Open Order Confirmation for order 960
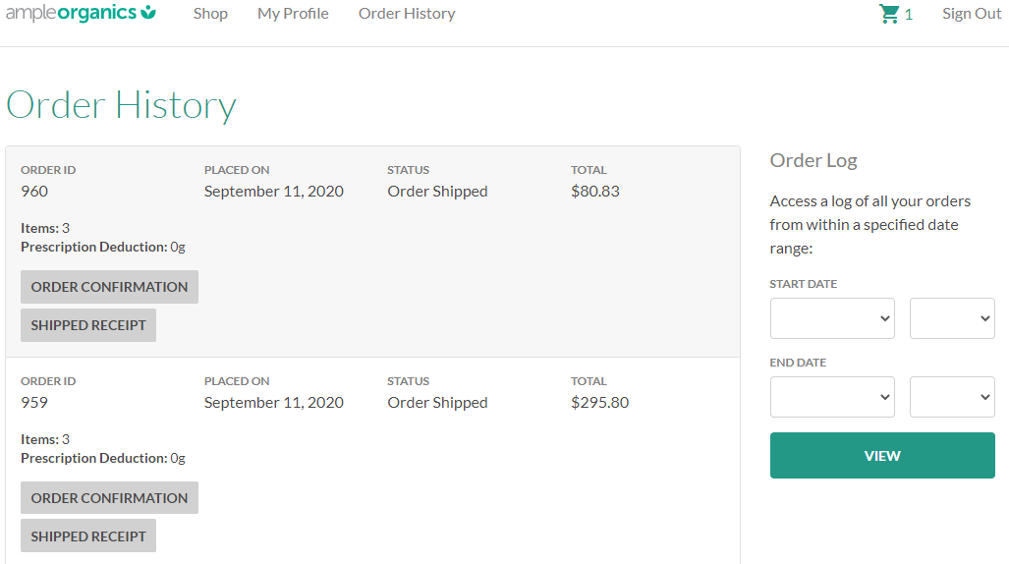1009x564 pixels. tap(109, 287)
